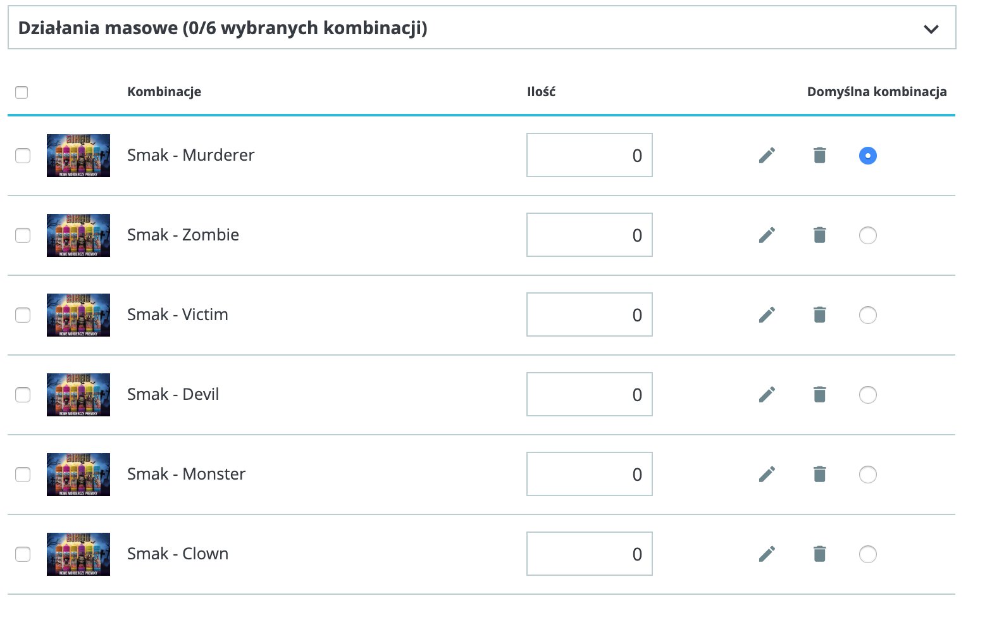This screenshot has width=992, height=634.
Task: Click the pencil edit icon for Smak - Murderer
Action: click(767, 156)
